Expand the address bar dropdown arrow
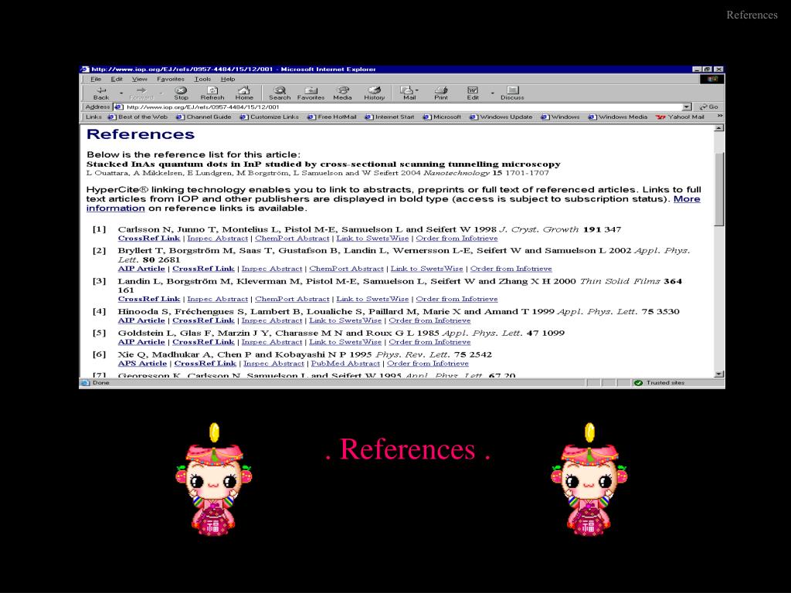 click(x=687, y=107)
